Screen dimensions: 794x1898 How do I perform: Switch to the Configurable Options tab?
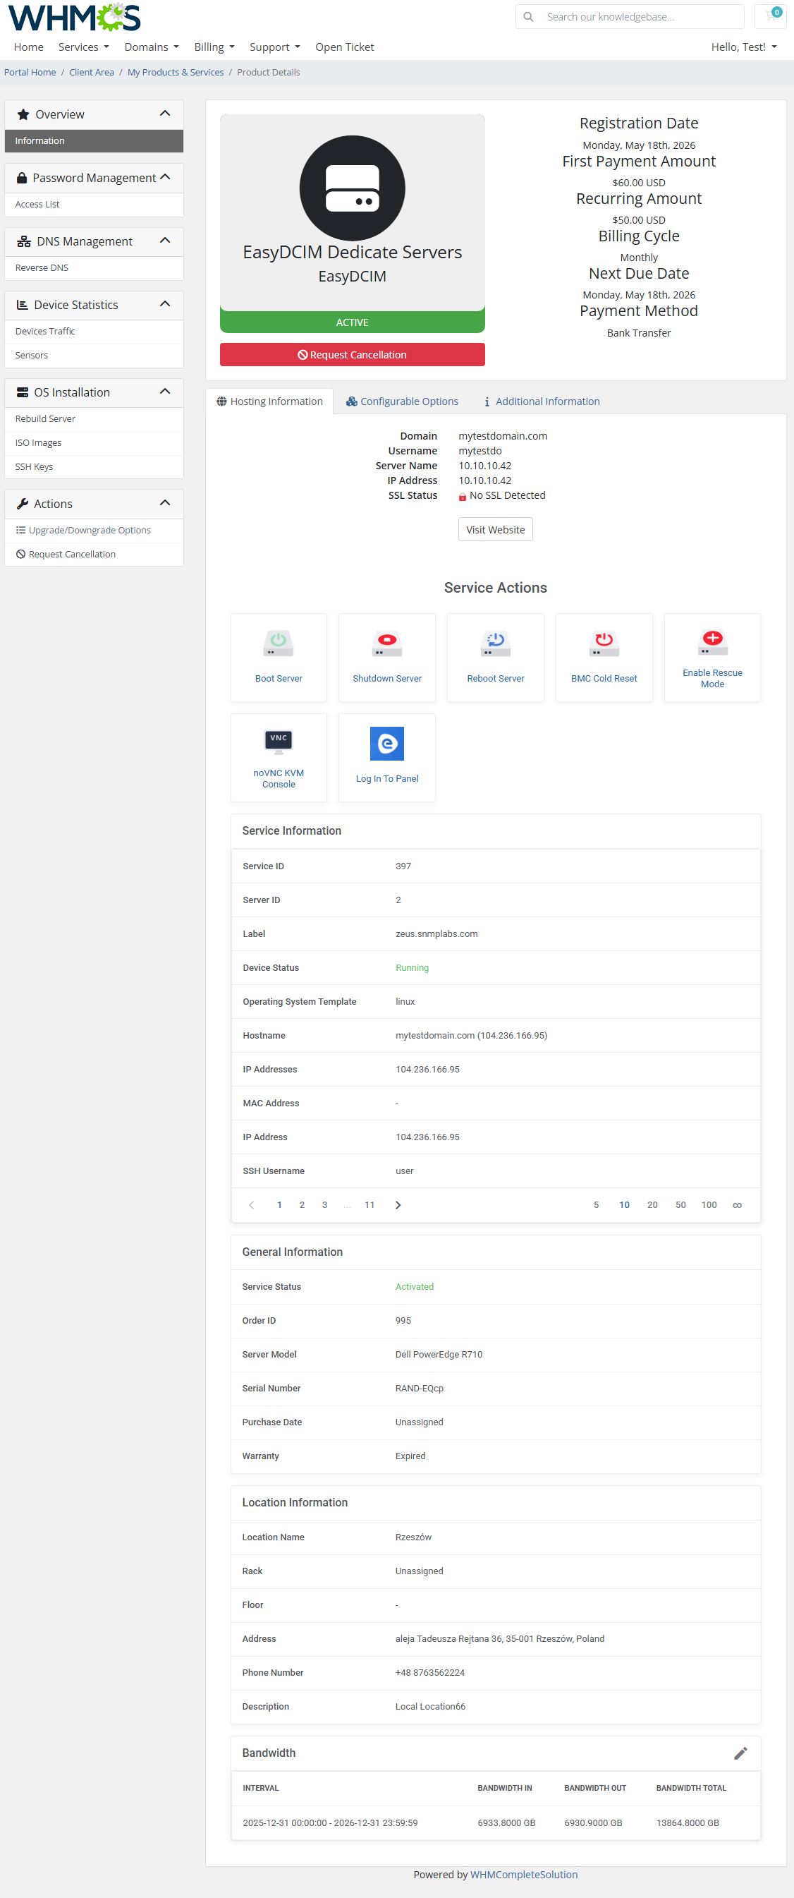pos(402,401)
